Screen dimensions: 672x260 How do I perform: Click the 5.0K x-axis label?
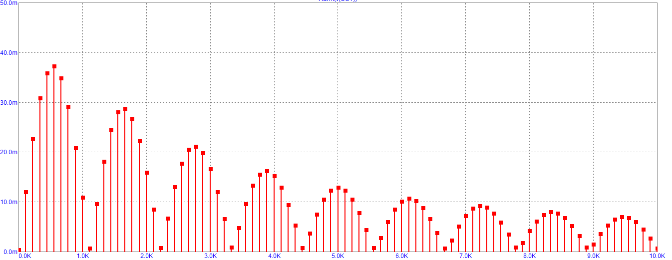(x=338, y=256)
